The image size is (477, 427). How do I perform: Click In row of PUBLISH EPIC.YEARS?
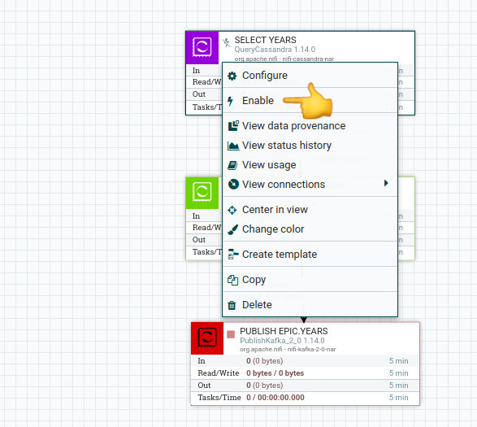coord(306,361)
